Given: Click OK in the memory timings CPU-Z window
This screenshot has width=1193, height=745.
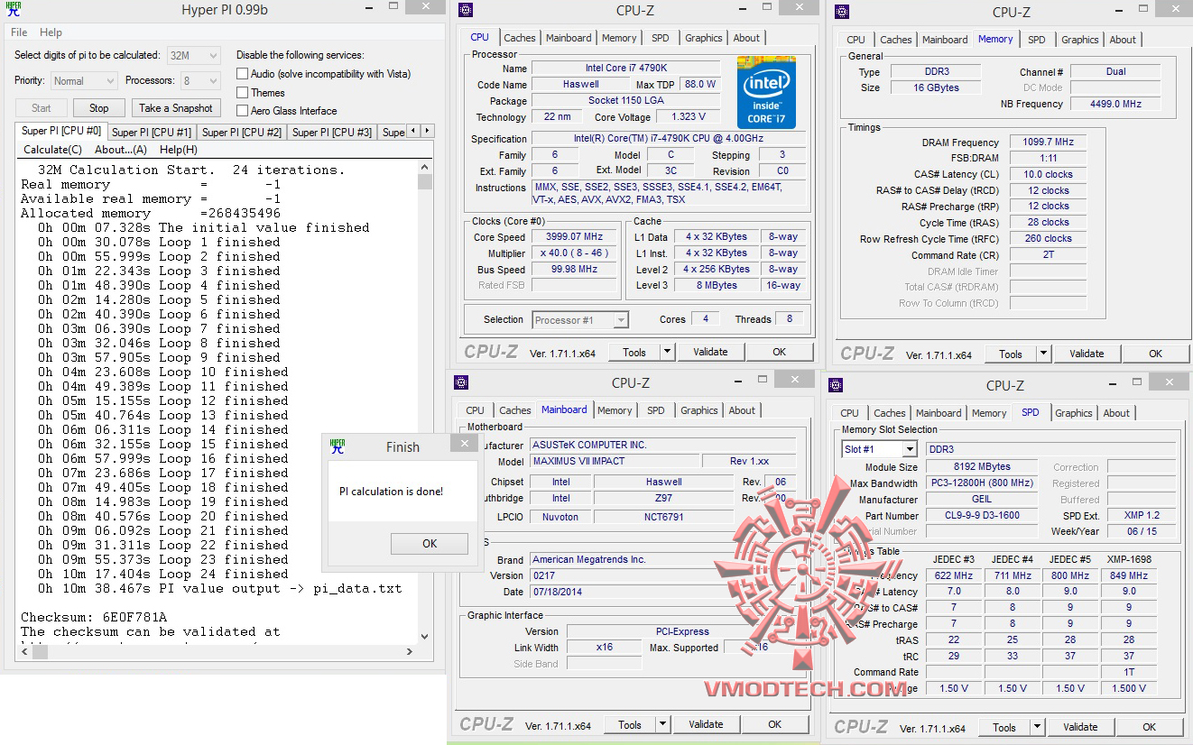Looking at the screenshot, I should [1155, 354].
